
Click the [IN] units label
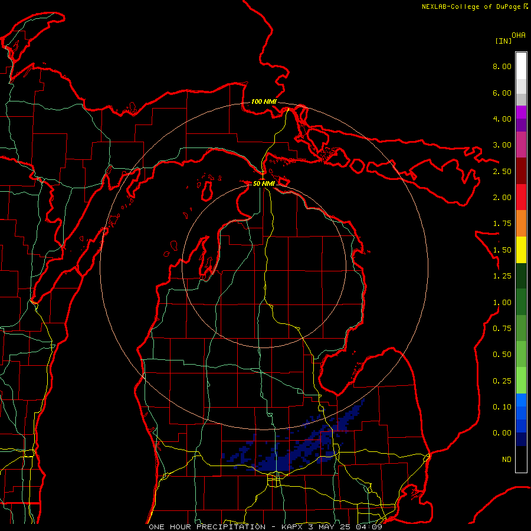[x=504, y=41]
